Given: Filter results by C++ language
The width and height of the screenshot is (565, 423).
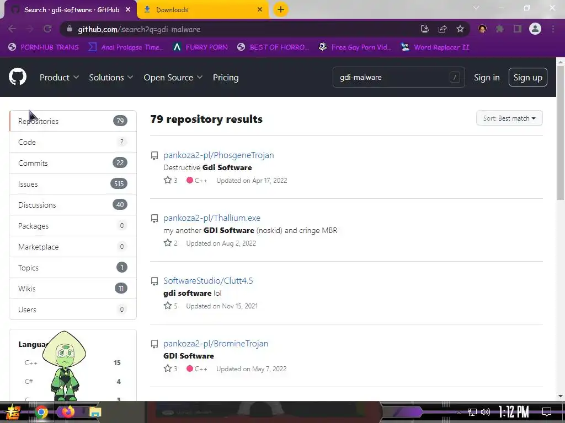Looking at the screenshot, I should click(72, 362).
